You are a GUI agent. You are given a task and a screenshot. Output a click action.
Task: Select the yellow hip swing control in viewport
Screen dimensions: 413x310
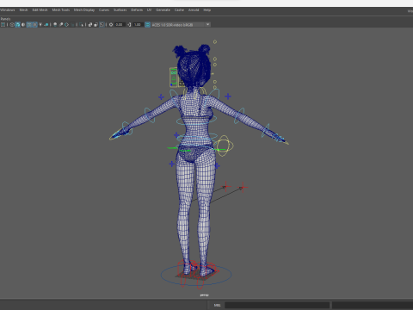(224, 146)
